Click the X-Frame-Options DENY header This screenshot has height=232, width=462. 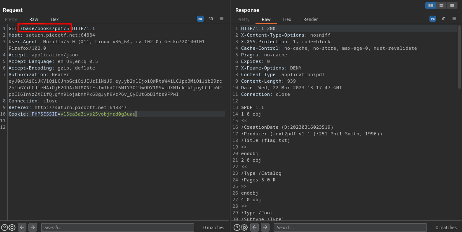[x=271, y=68]
